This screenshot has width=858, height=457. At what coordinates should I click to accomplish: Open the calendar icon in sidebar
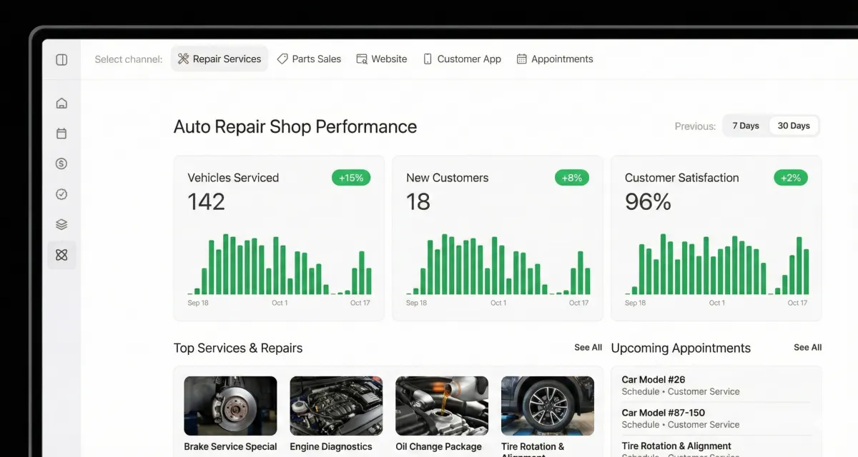[61, 134]
